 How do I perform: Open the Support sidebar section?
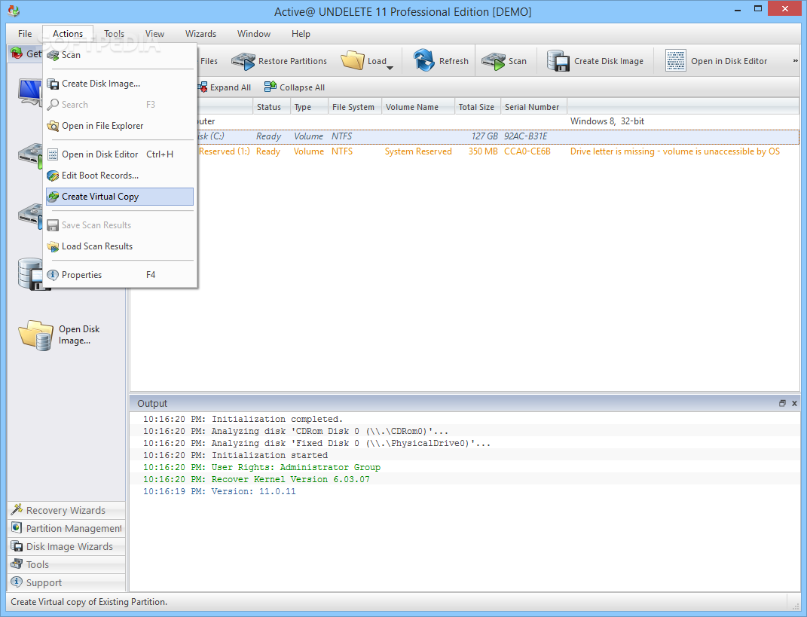[66, 582]
